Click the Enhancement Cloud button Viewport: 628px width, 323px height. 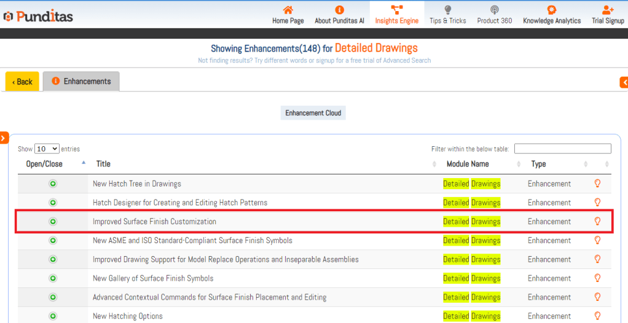click(x=313, y=113)
